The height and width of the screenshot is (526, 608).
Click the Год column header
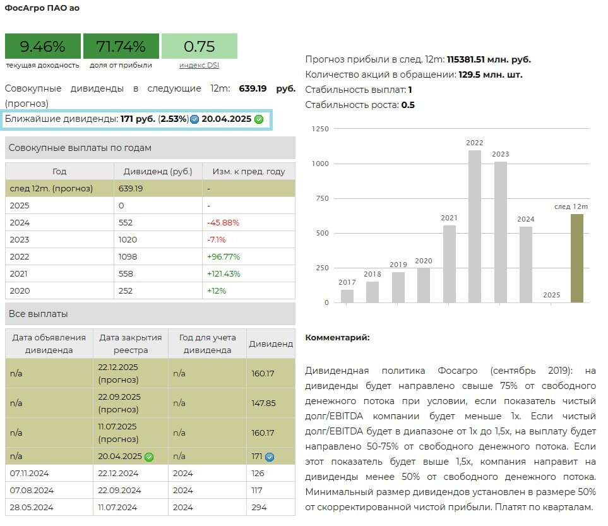click(59, 171)
